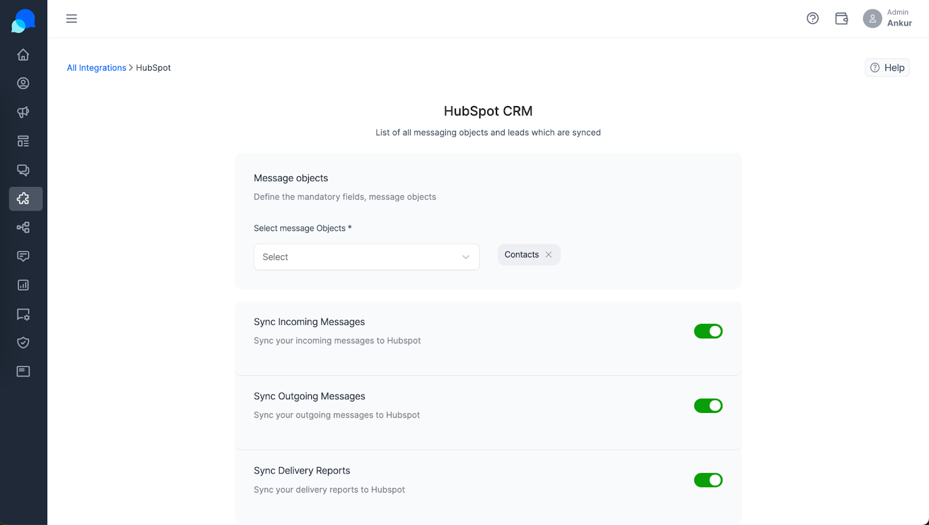This screenshot has width=929, height=525.
Task: Click the Help button
Action: click(887, 68)
